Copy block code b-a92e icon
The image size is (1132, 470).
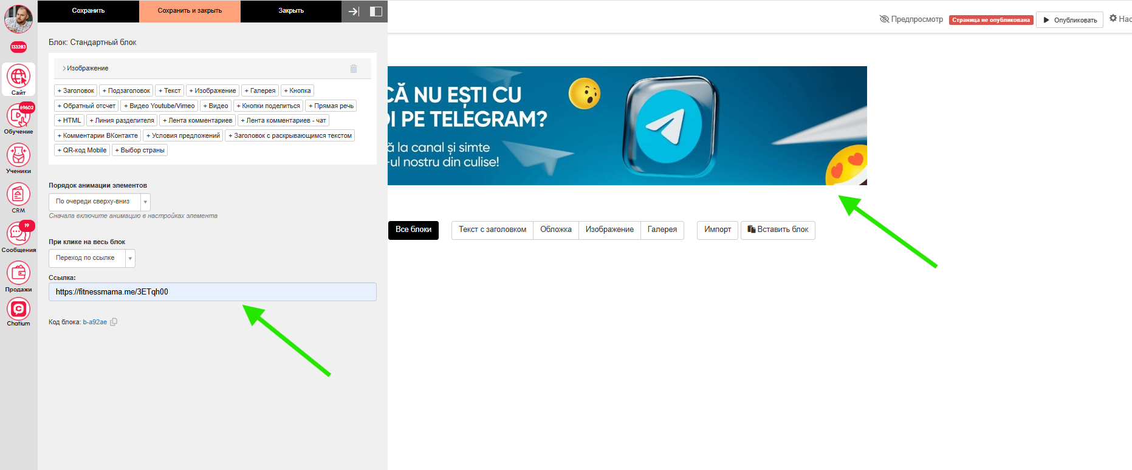click(x=114, y=322)
